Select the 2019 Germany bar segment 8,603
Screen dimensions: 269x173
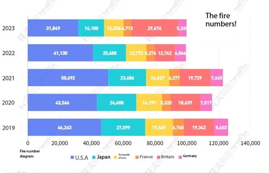pos(221,128)
